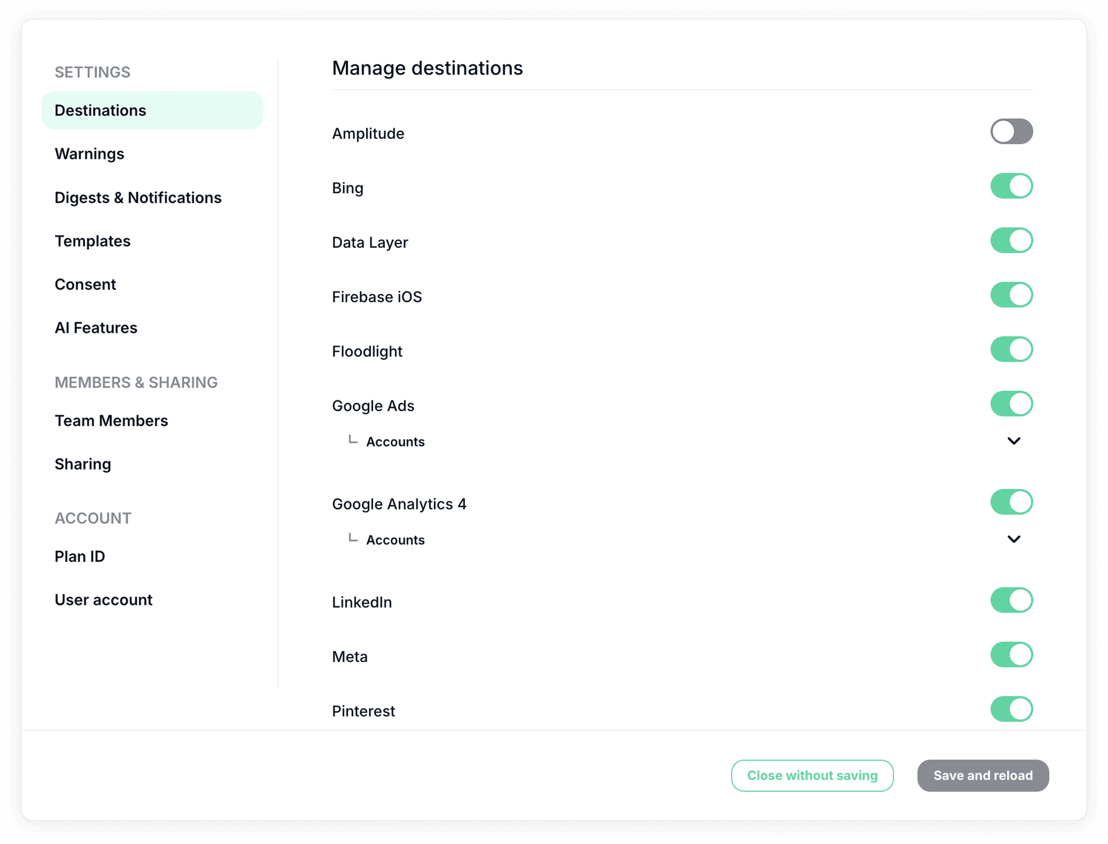
Task: Enable the Amplitude destination toggle
Action: click(1011, 132)
